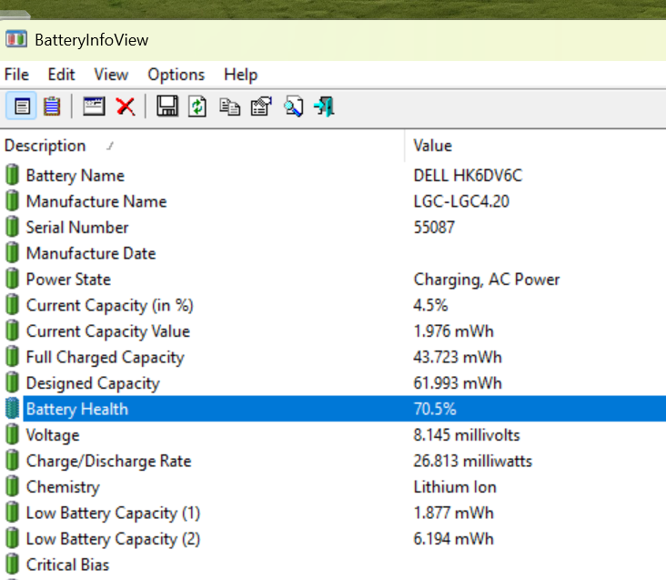
Task: Click the battery icon beside Battery Name
Action: click(x=13, y=175)
